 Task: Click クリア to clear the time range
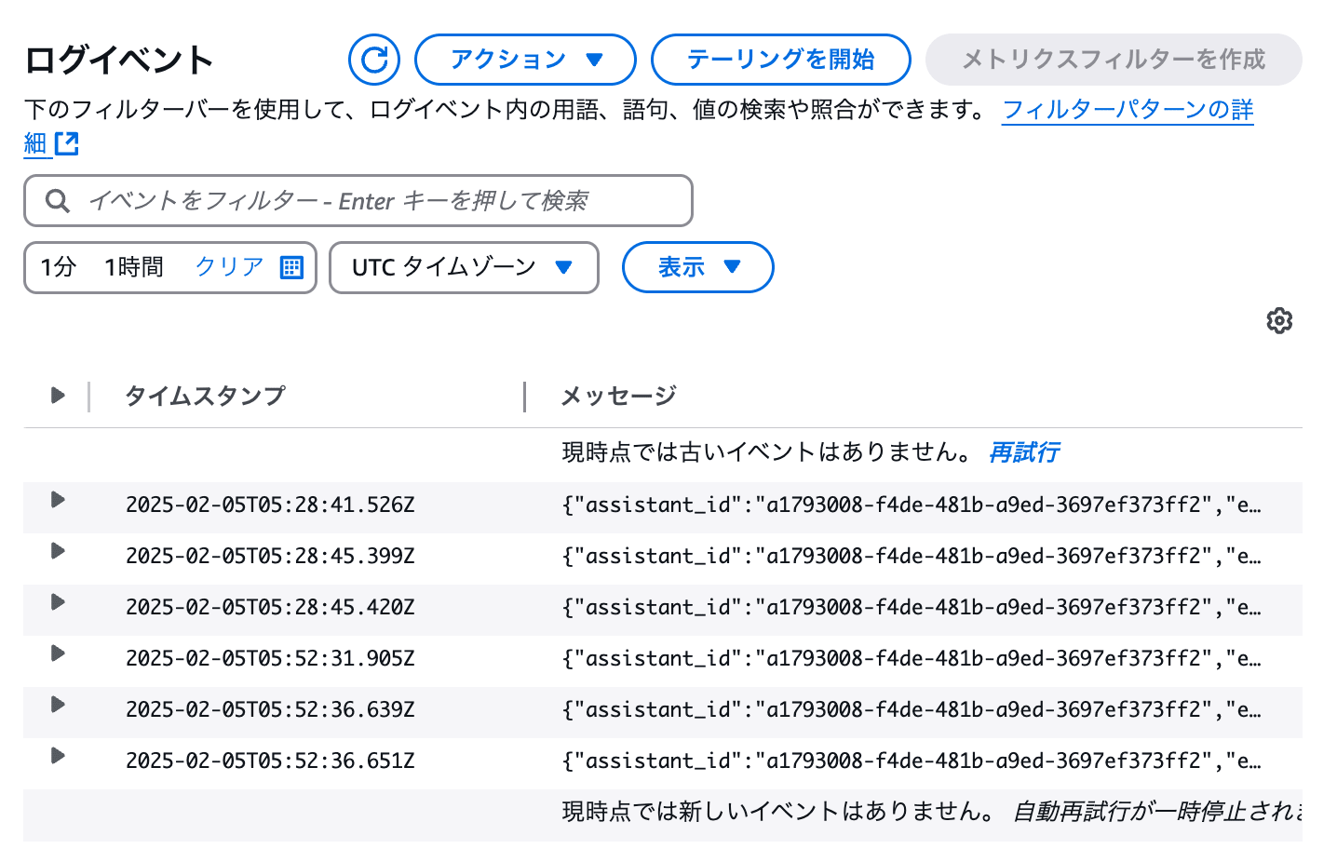pos(229,267)
